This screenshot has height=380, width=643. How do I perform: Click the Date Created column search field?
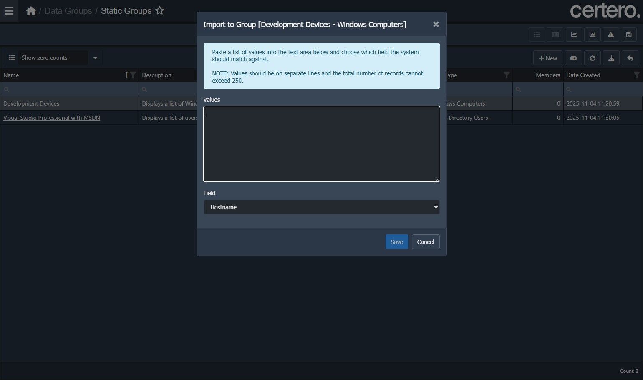(x=603, y=89)
